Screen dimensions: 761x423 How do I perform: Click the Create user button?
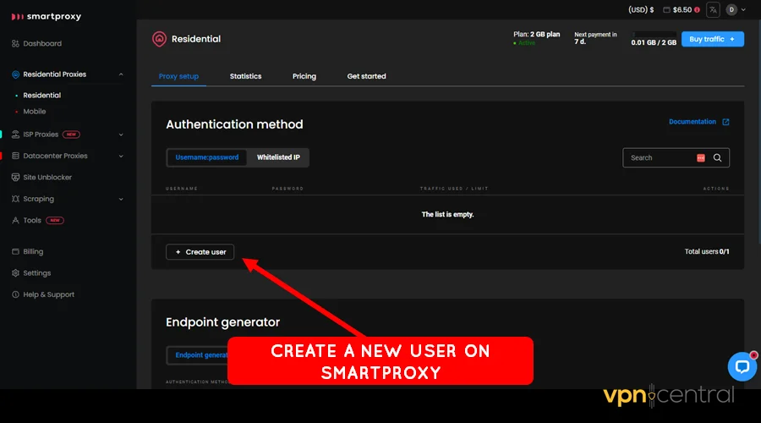click(x=200, y=252)
